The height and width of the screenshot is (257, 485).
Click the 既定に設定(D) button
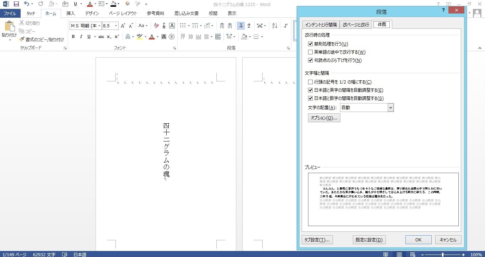pyautogui.click(x=369, y=240)
